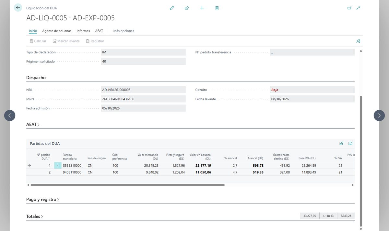This screenshot has height=231, width=389.
Task: Click the back arrow button
Action: click(18, 8)
